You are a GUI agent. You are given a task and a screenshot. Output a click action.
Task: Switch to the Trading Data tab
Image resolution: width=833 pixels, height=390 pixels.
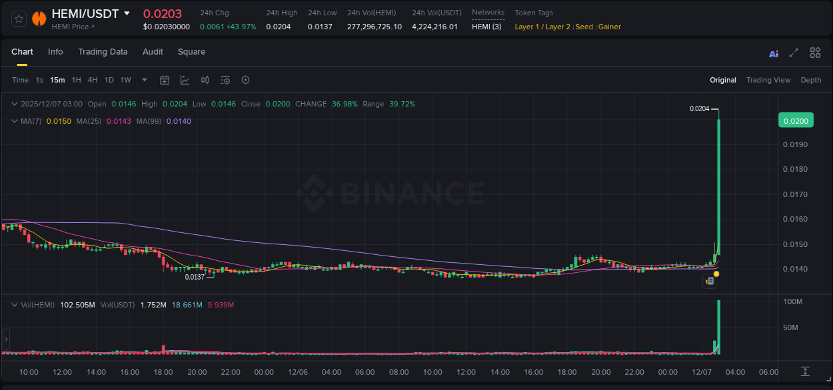point(103,51)
